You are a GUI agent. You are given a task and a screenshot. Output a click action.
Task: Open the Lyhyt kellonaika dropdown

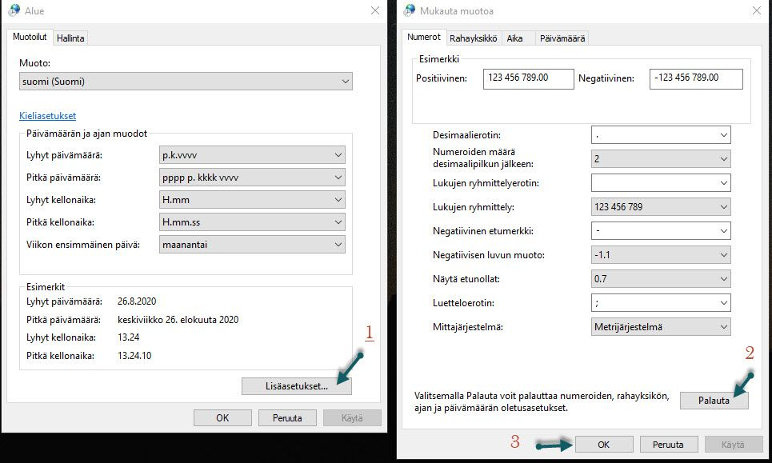pos(252,200)
